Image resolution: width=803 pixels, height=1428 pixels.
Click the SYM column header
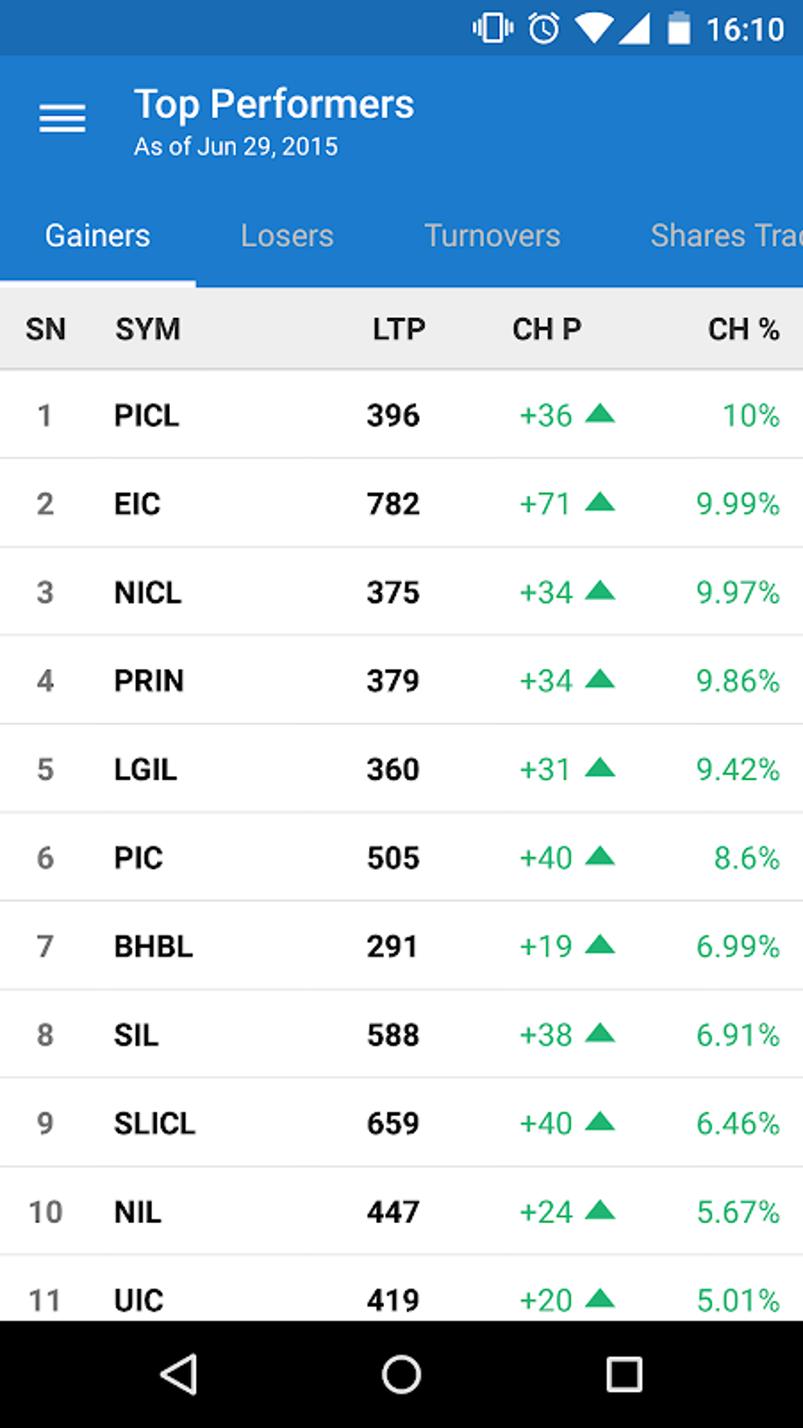coord(148,329)
